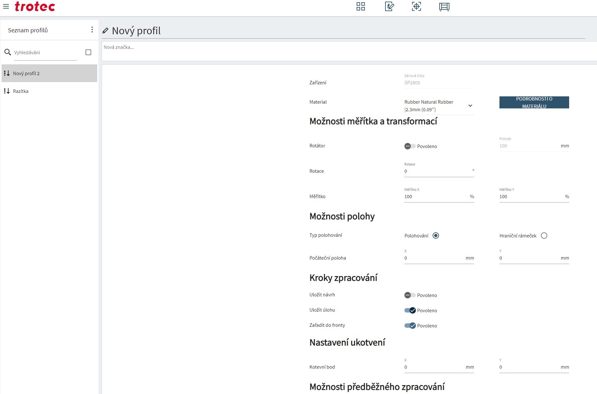Expand the Material dropdown
The height and width of the screenshot is (394, 597).
click(x=470, y=106)
